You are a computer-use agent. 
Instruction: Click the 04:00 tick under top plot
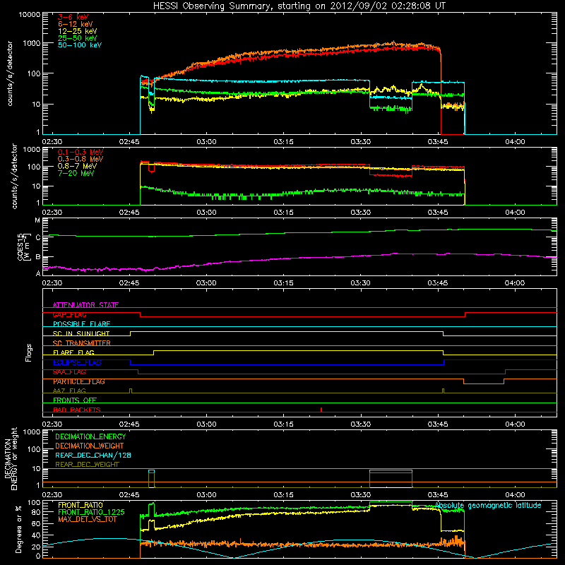pos(515,142)
